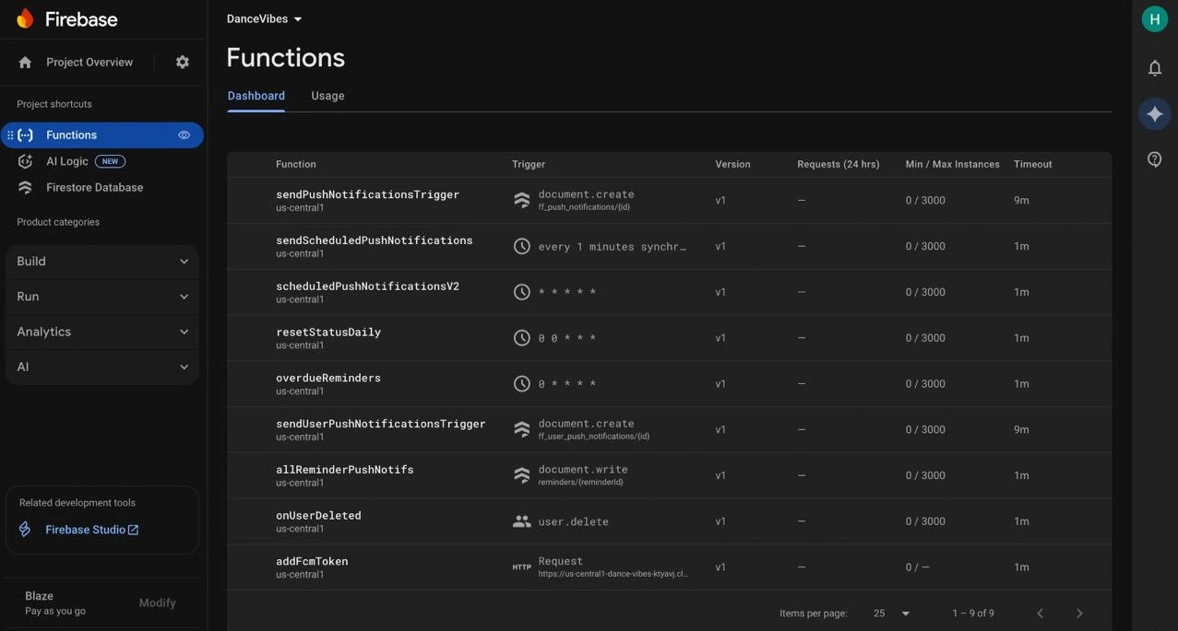Click the Firebase Studio icon

(x=26, y=530)
